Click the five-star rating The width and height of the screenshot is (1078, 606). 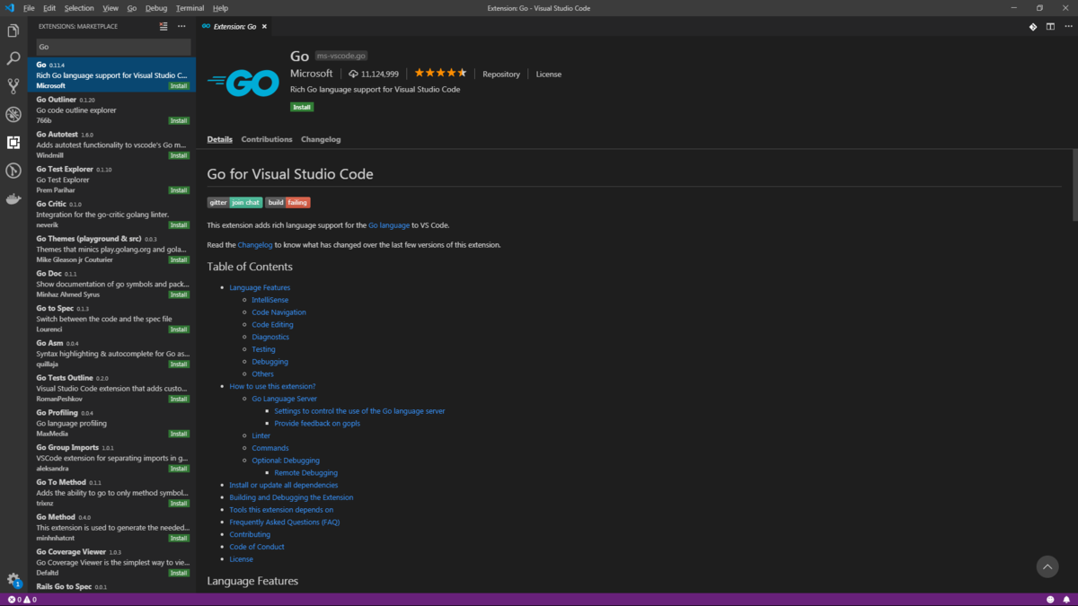tap(440, 74)
